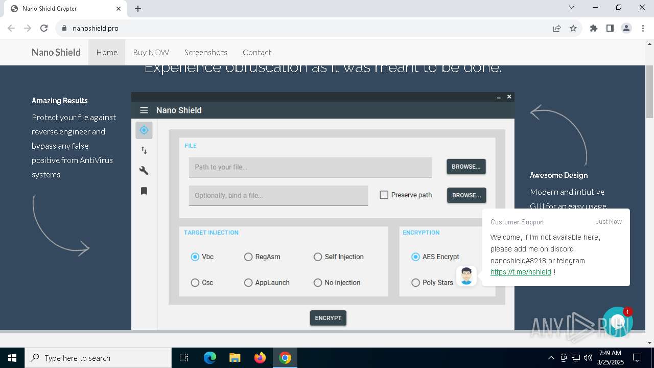Launch Firefox from taskbar
The width and height of the screenshot is (654, 368).
click(260, 358)
